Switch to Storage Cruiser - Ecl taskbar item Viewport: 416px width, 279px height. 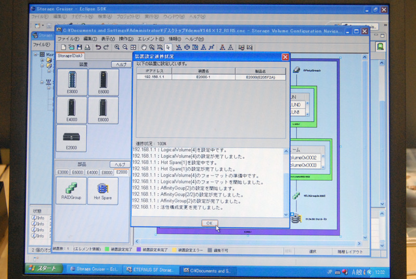click(x=94, y=269)
